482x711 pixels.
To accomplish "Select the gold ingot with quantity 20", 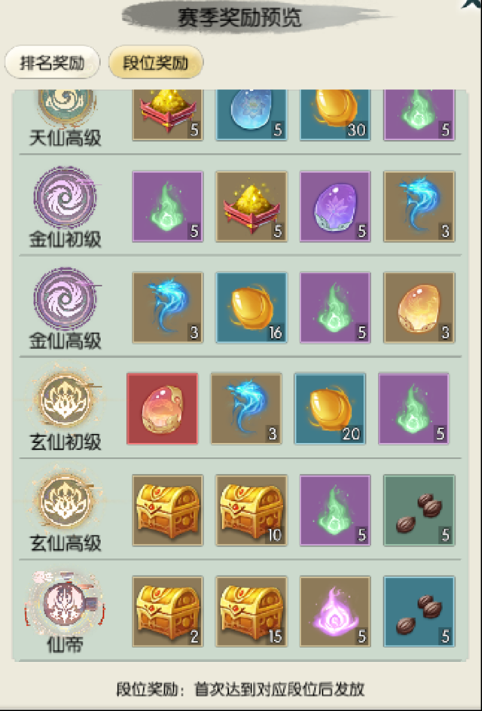I will click(330, 408).
